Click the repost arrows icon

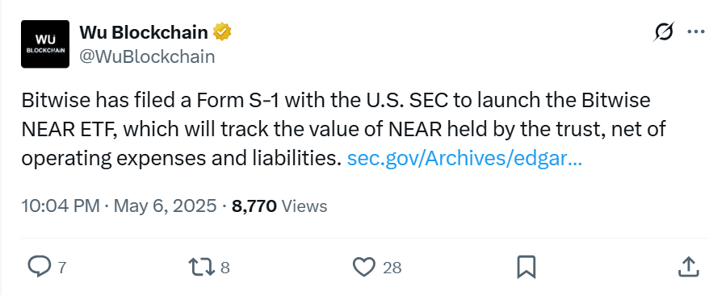[x=201, y=267]
